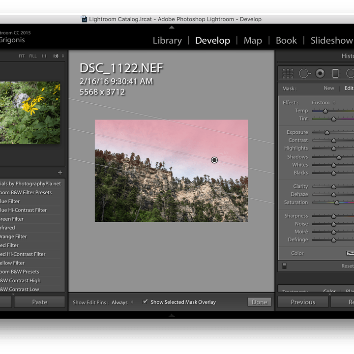Viewport: 354px width, 354px height.
Task: Activate the Red Eye Correction tool
Action: [x=320, y=73]
